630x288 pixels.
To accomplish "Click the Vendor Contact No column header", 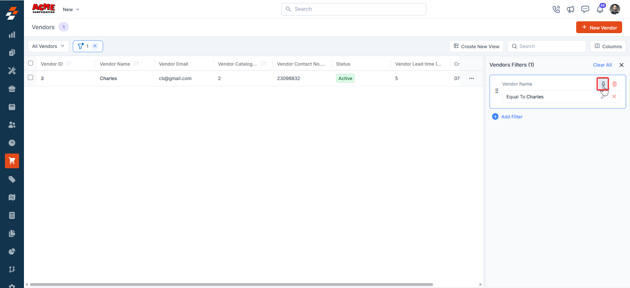I will (x=301, y=64).
